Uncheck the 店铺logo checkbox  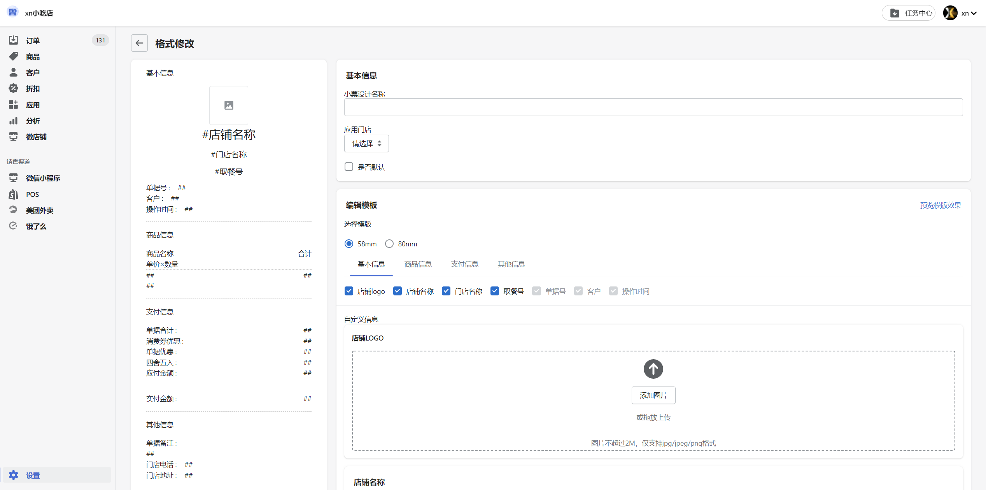pos(349,291)
